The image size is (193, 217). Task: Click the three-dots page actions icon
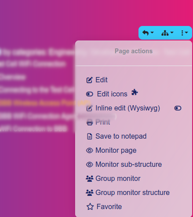coord(182,33)
